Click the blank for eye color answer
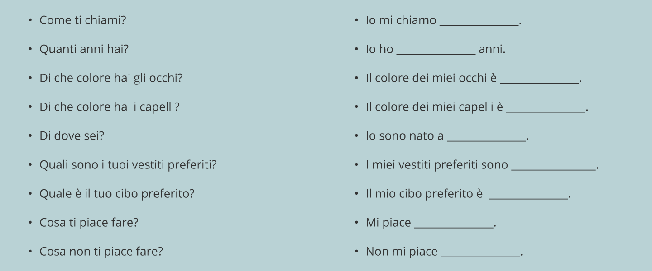Viewport: 652px width, 271px height. tap(539, 79)
